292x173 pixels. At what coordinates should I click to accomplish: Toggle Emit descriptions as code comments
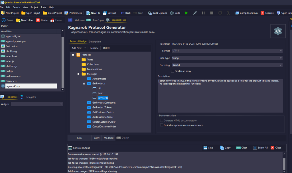162,125
